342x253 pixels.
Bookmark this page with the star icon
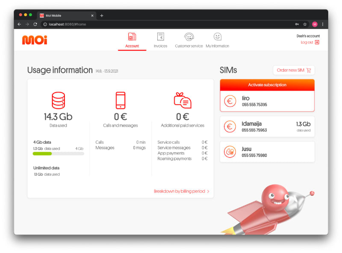(305, 24)
